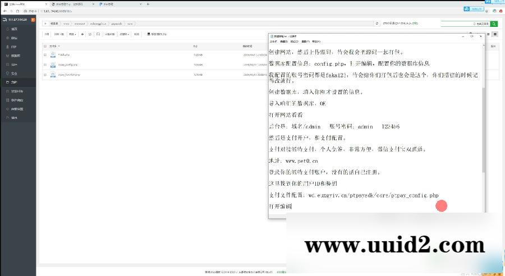Open the 首页 home item in sidebar
505x276 pixels.
coord(15,29)
